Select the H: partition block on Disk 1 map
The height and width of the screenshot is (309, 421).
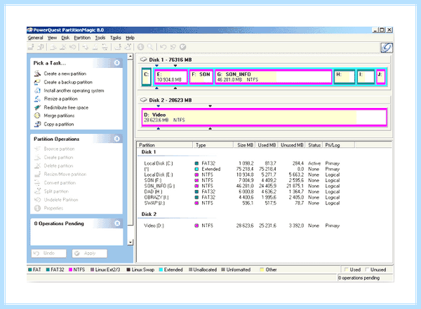click(x=345, y=77)
